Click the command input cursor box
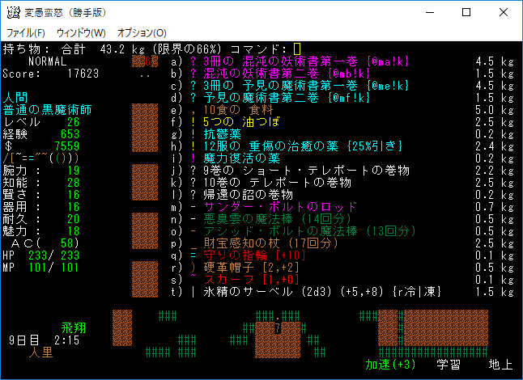 tap(297, 49)
